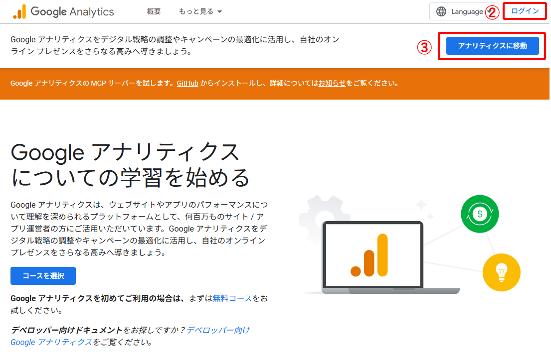551x360 pixels.
Task: Expand the もっと見る dropdown arrow
Action: (218, 11)
